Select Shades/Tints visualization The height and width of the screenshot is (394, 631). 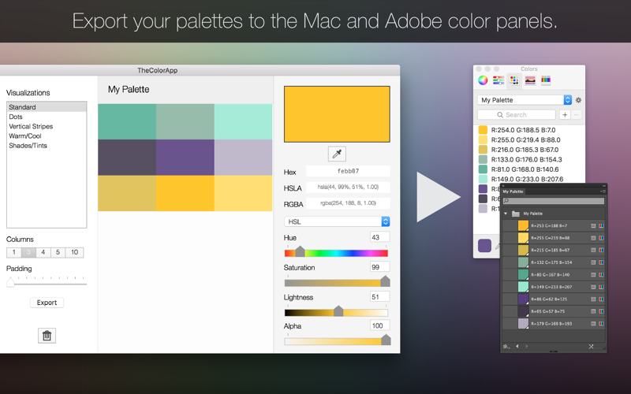tap(47, 146)
